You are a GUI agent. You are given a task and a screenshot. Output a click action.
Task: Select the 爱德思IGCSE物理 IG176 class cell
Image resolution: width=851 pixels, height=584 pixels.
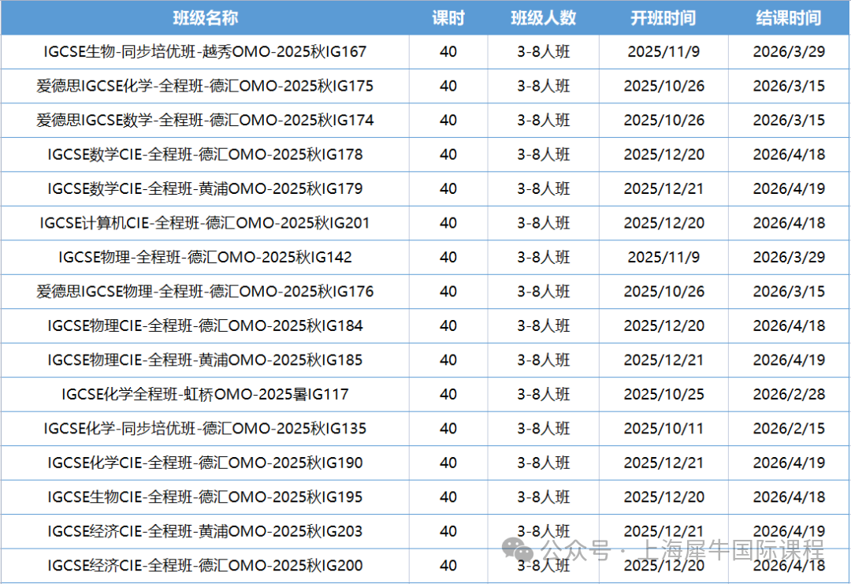point(205,292)
